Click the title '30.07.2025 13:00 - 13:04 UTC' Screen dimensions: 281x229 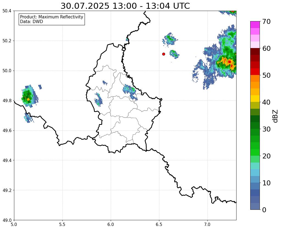(x=125, y=6)
